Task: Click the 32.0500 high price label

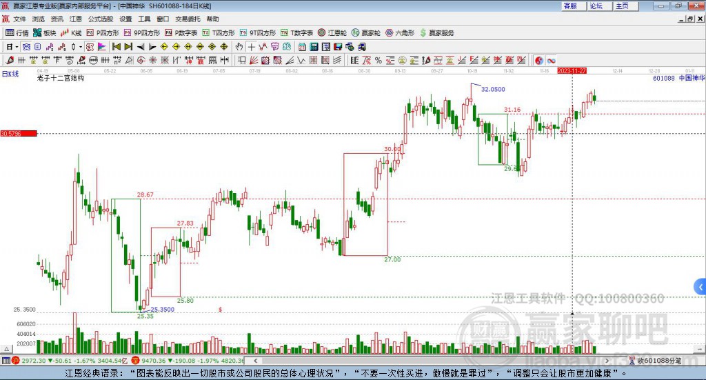Action: coord(493,89)
